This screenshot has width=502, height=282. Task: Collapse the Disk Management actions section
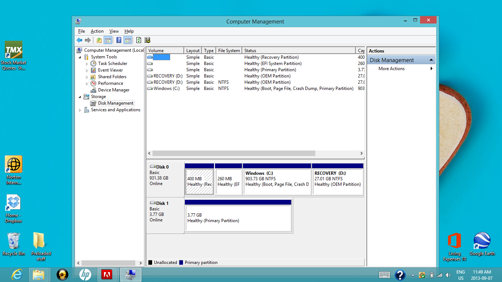coord(431,60)
